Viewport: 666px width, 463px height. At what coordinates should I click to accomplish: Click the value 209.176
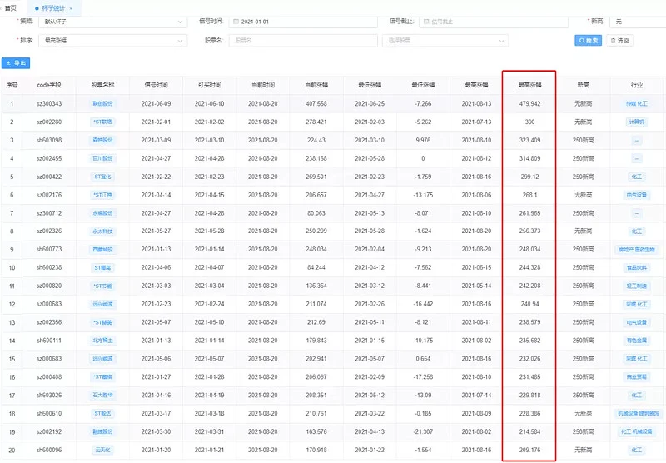pyautogui.click(x=529, y=450)
